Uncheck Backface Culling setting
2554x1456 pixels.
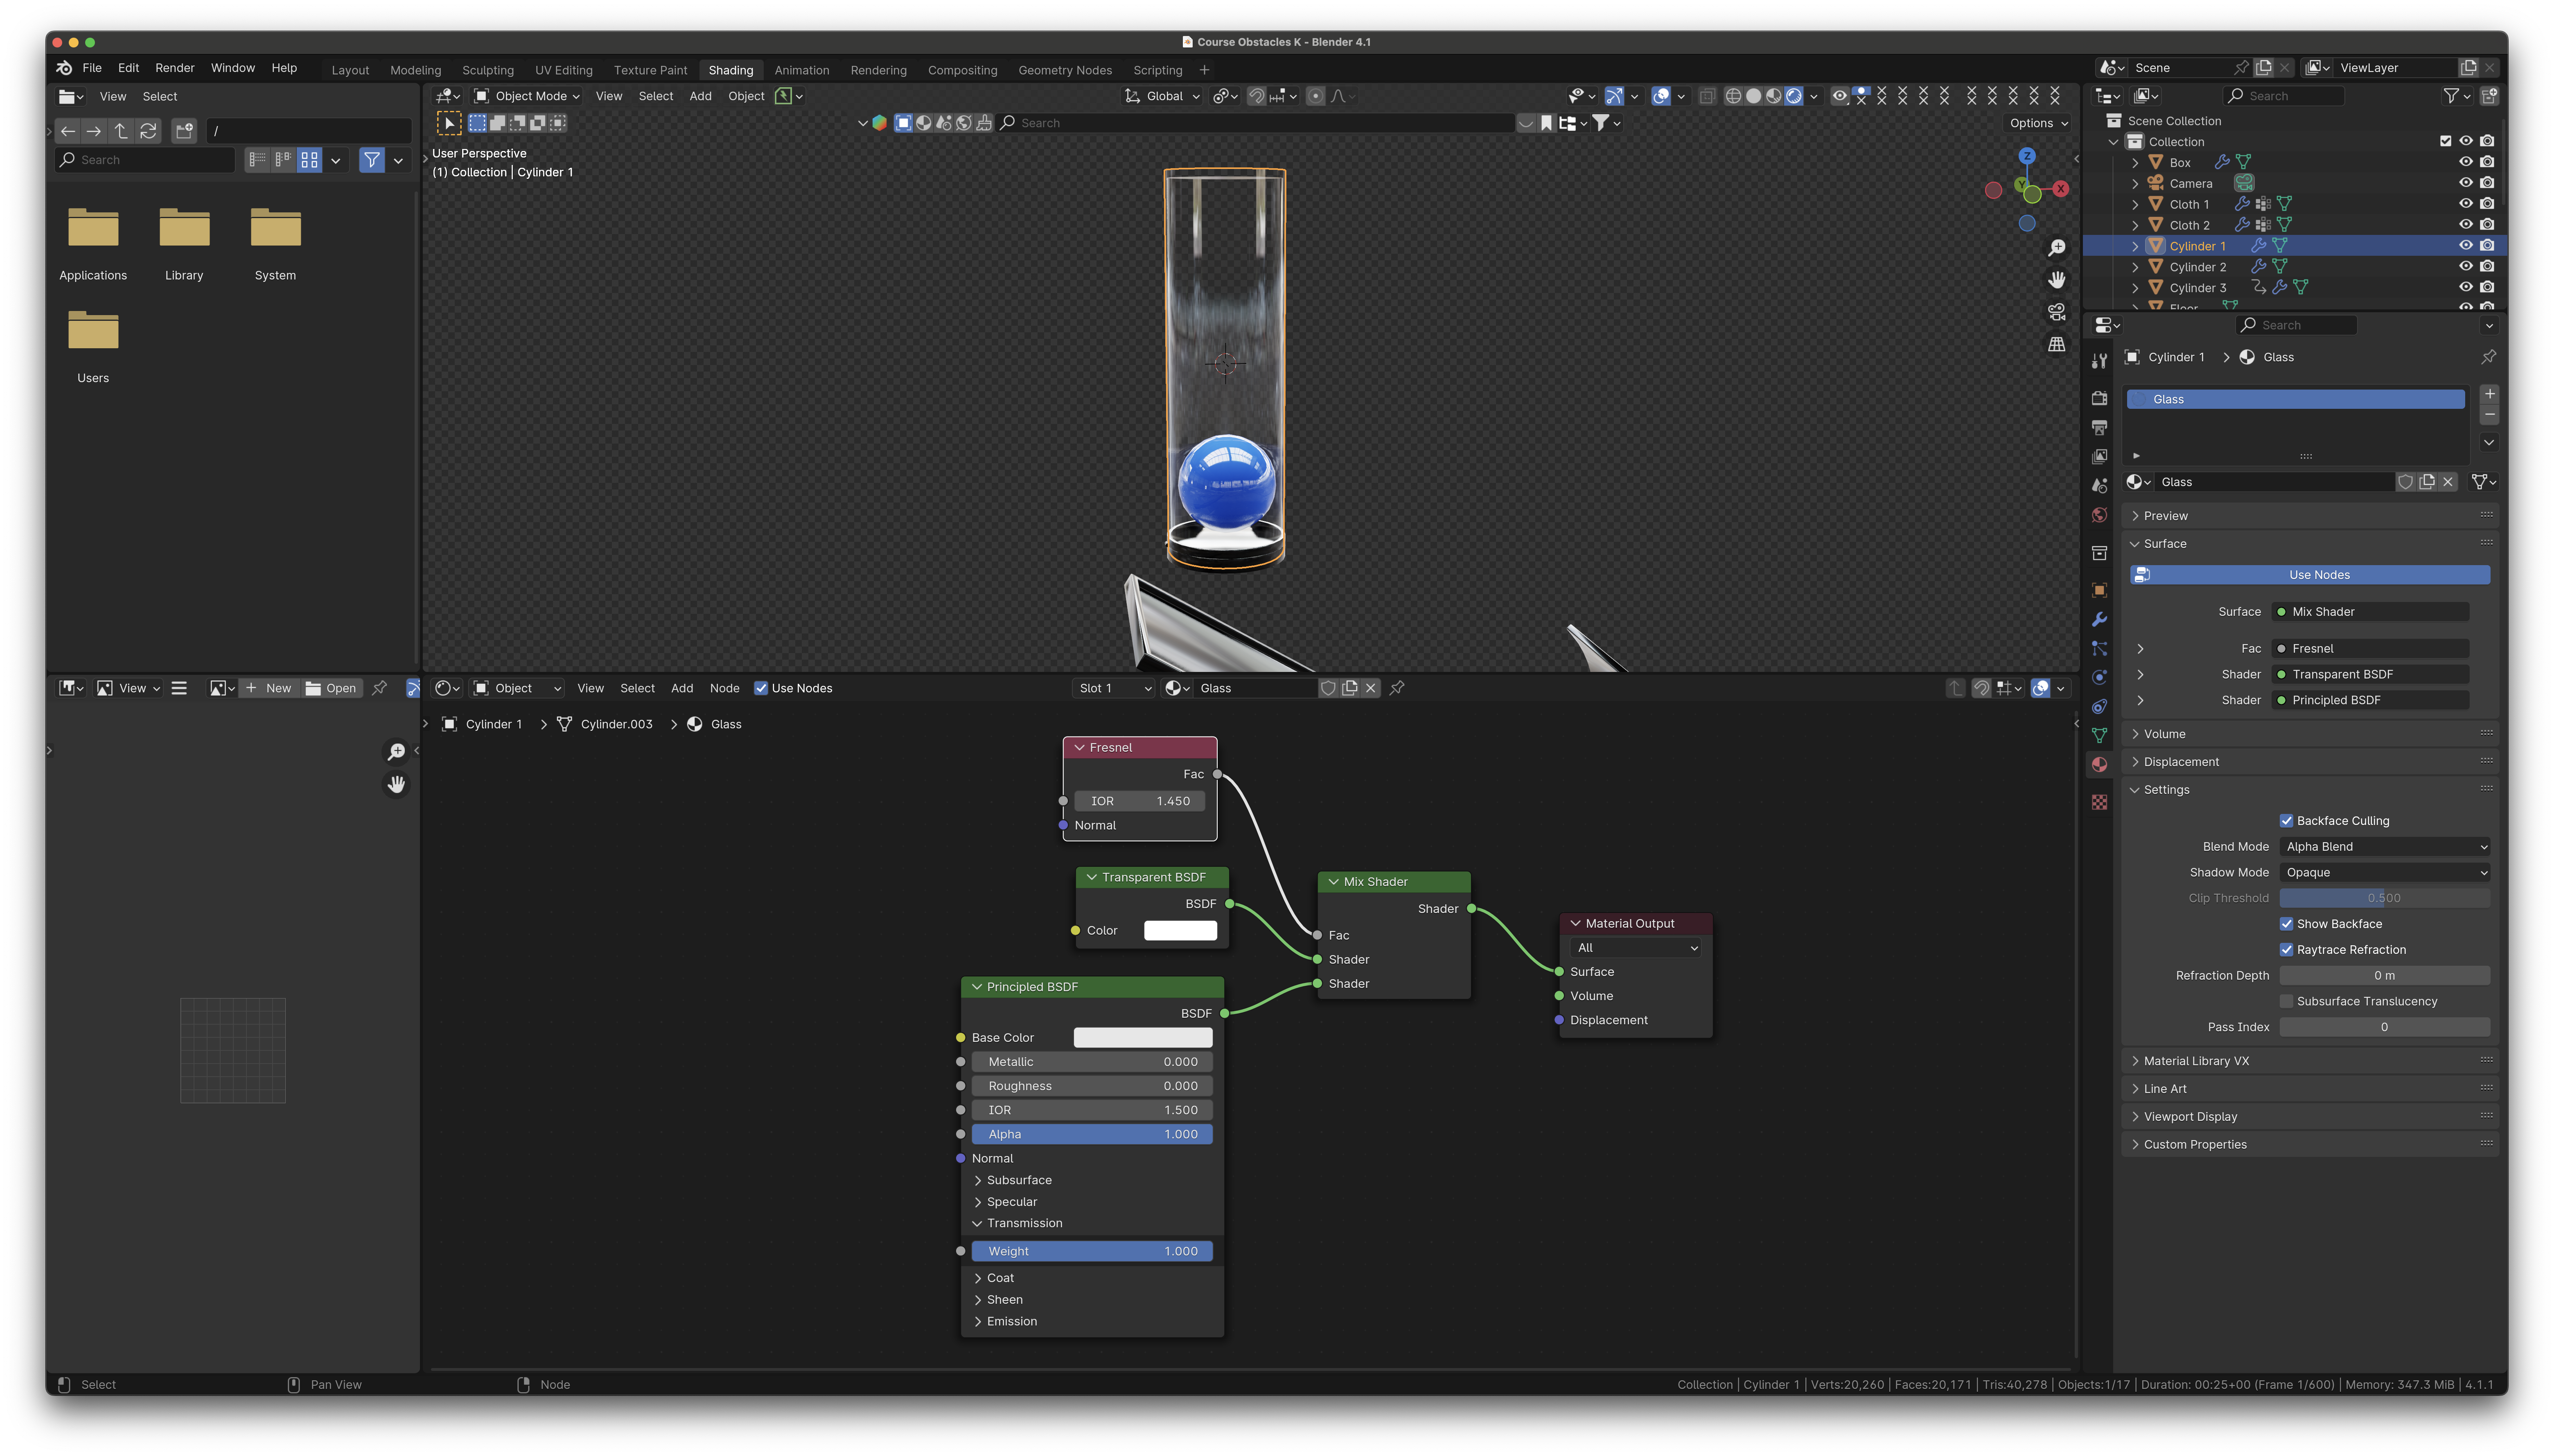click(2286, 821)
